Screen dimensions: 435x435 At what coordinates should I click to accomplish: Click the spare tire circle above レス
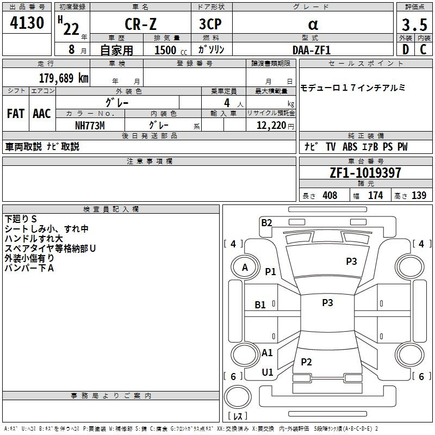click(238, 397)
